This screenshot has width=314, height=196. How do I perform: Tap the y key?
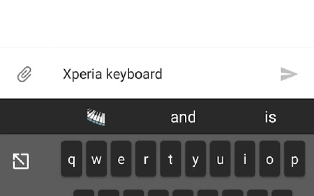tap(195, 159)
